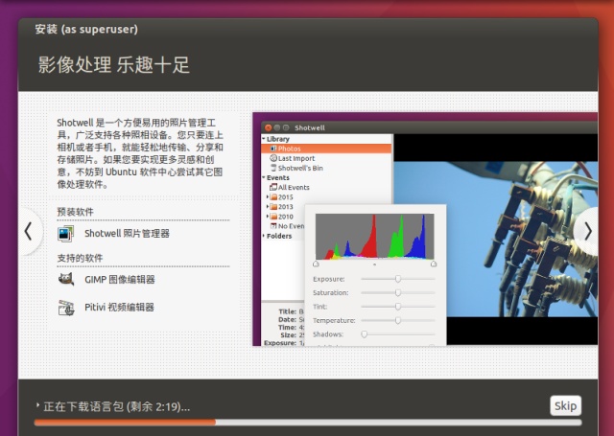
Task: Click the Tint slider handle
Action: pyautogui.click(x=398, y=307)
